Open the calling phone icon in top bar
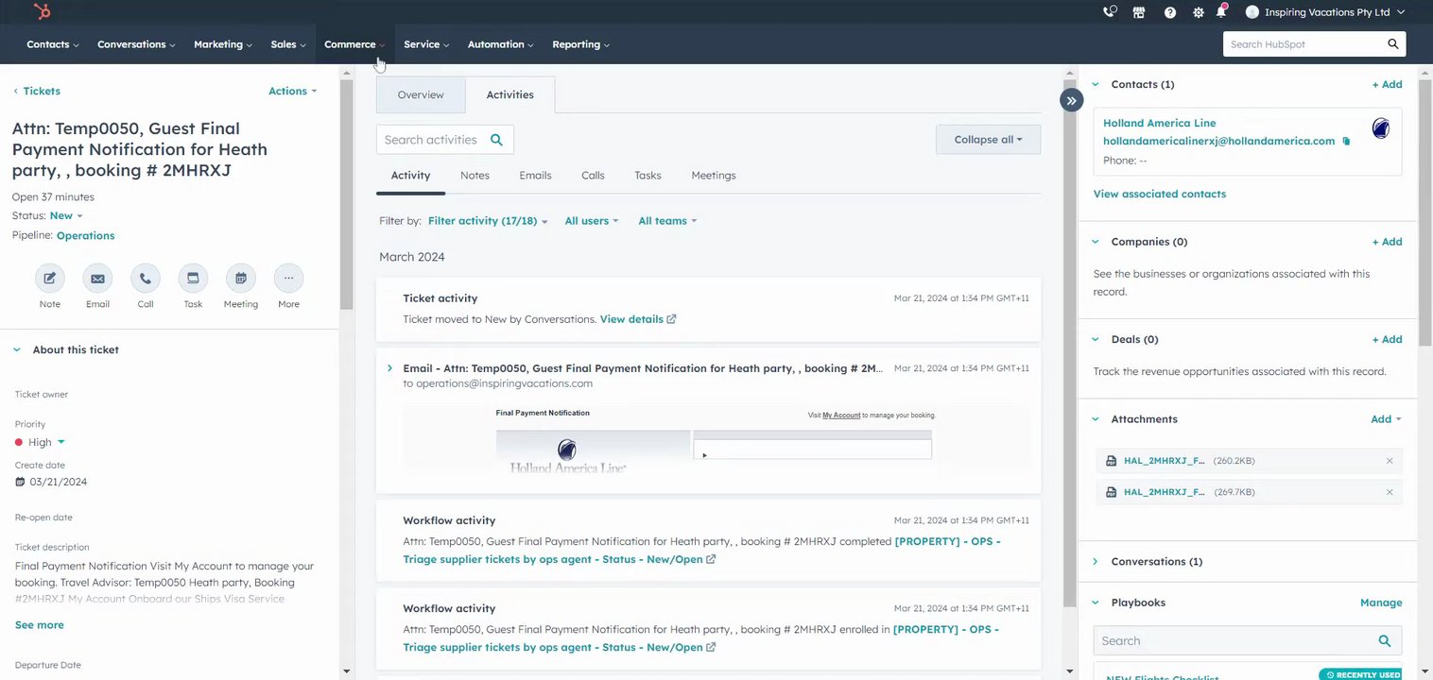The height and width of the screenshot is (680, 1433). pos(1110,12)
